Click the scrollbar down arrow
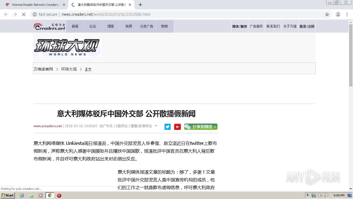The image size is (353, 199). click(x=351, y=189)
